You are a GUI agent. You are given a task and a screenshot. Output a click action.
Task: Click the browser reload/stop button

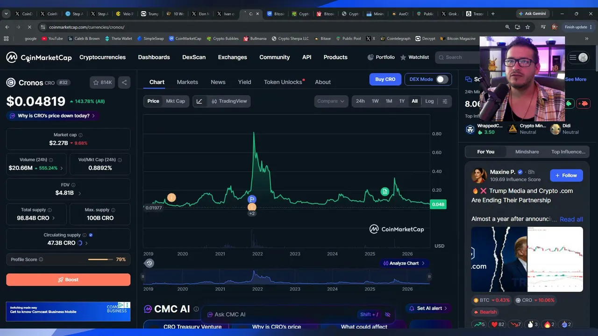coord(30,27)
